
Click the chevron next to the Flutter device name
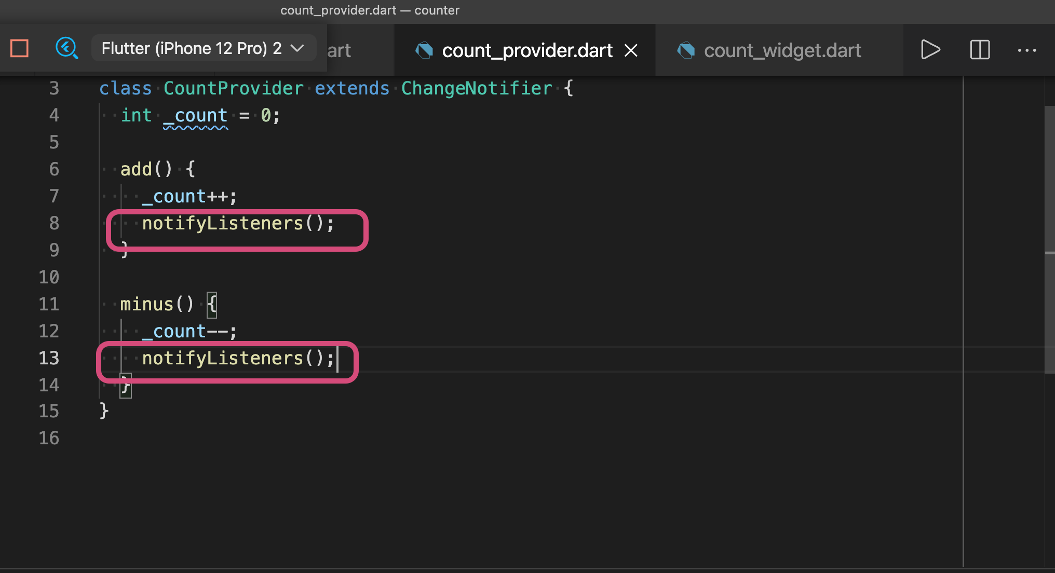tap(297, 48)
